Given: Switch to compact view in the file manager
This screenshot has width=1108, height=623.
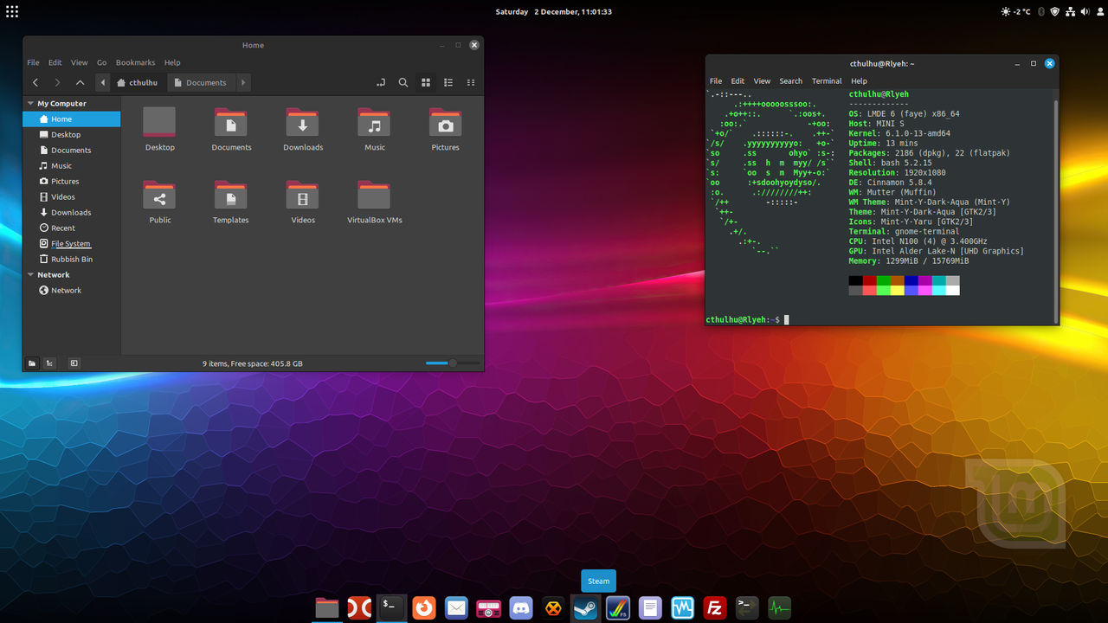Looking at the screenshot, I should (471, 83).
